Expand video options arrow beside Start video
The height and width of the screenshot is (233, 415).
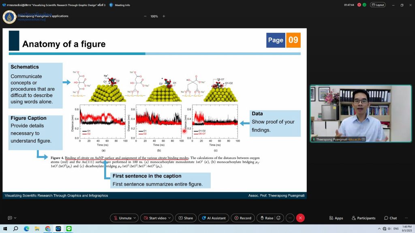[170, 218]
